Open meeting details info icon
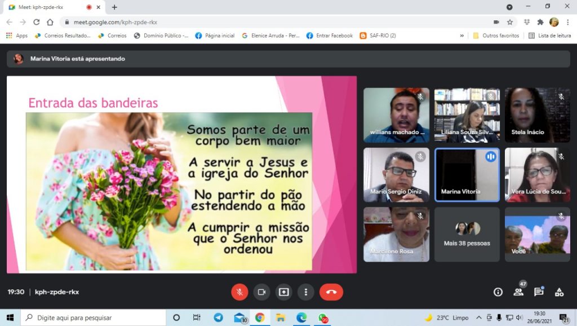This screenshot has height=326, width=577. (498, 292)
